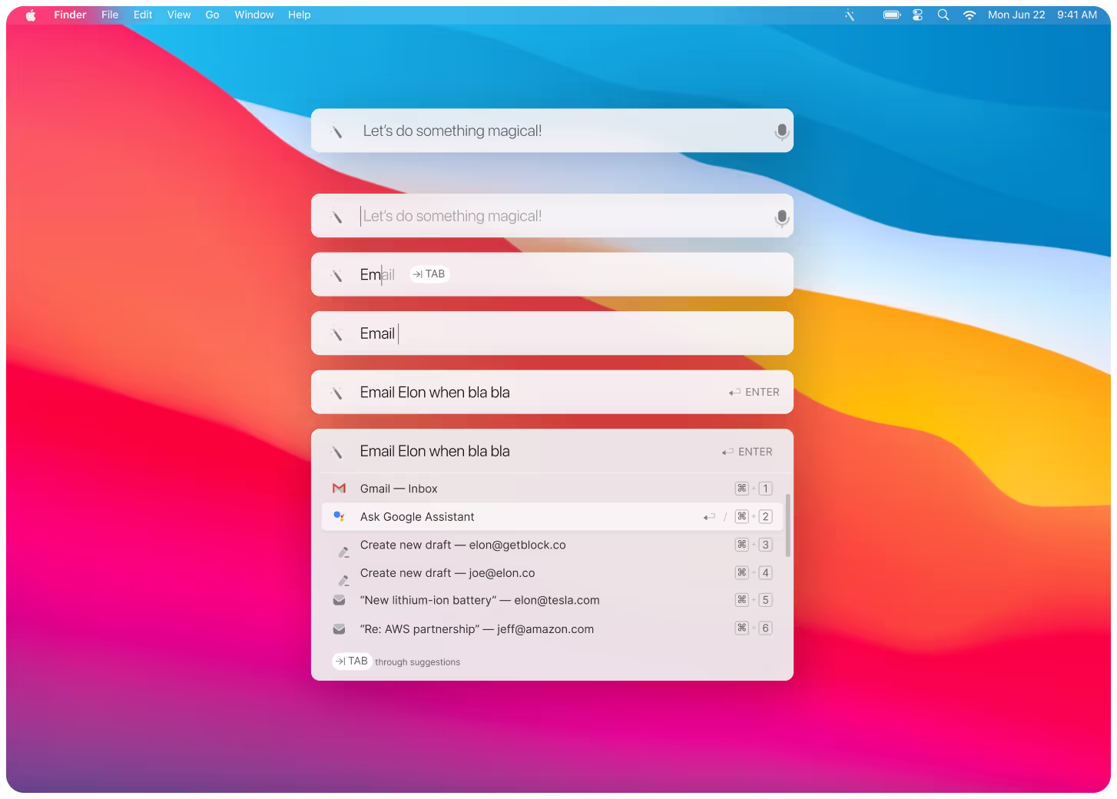The image size is (1117, 799).
Task: Click the draft icon for joe@elon.co
Action: click(x=343, y=580)
